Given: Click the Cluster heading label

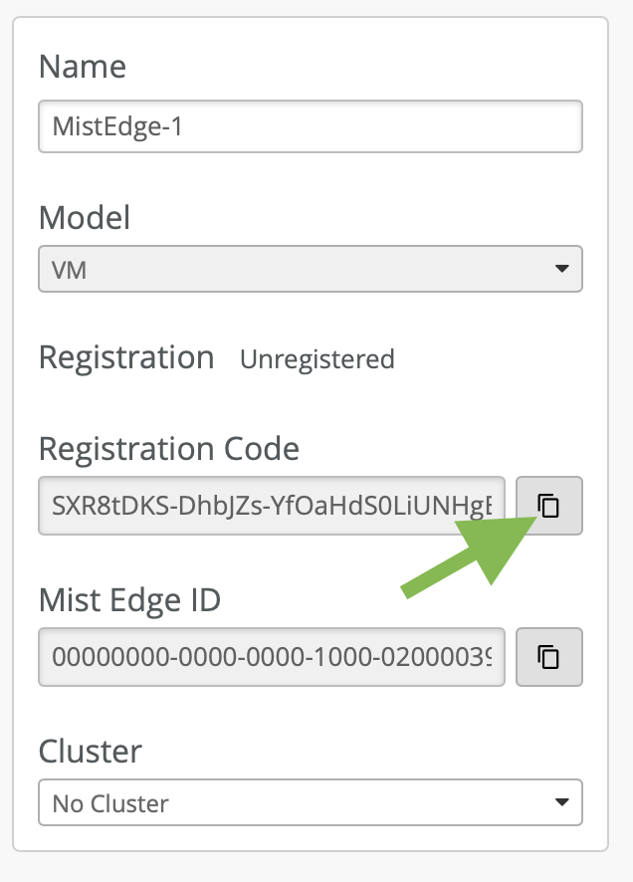Looking at the screenshot, I should [91, 750].
